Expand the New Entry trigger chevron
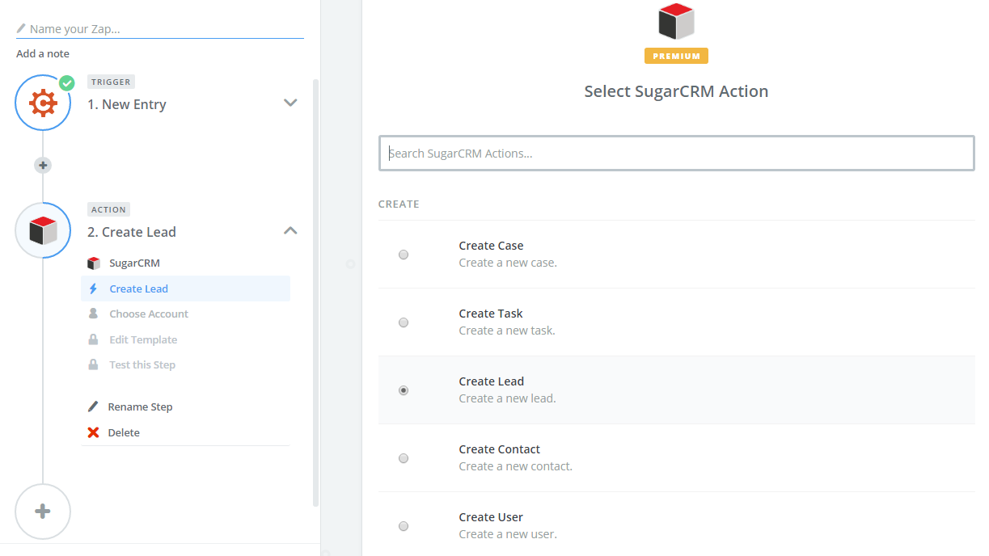 290,103
